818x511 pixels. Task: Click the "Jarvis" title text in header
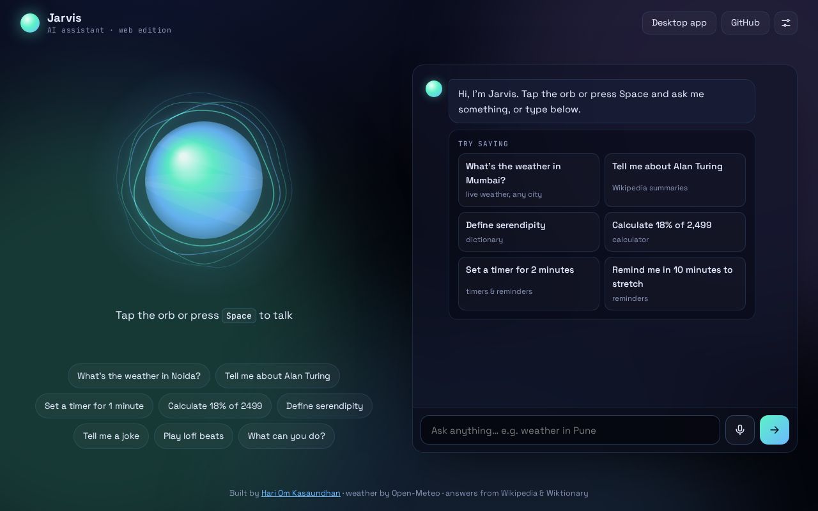64,18
